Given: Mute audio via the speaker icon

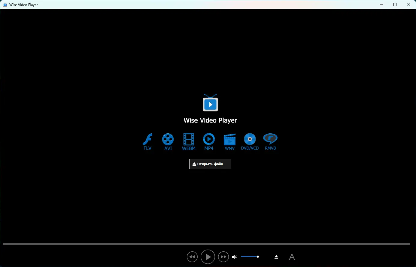Looking at the screenshot, I should [x=235, y=257].
